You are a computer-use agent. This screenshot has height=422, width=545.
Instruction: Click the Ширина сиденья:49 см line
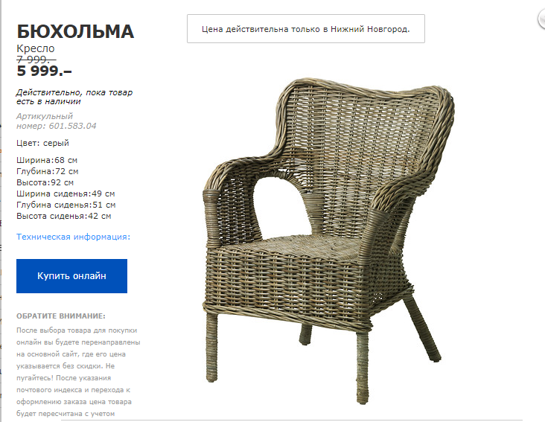66,194
